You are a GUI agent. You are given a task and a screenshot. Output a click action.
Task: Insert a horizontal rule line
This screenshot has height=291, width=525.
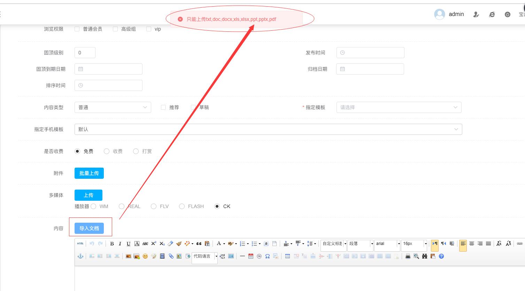point(242,256)
